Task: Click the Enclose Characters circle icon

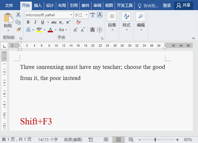Action: click(x=100, y=30)
